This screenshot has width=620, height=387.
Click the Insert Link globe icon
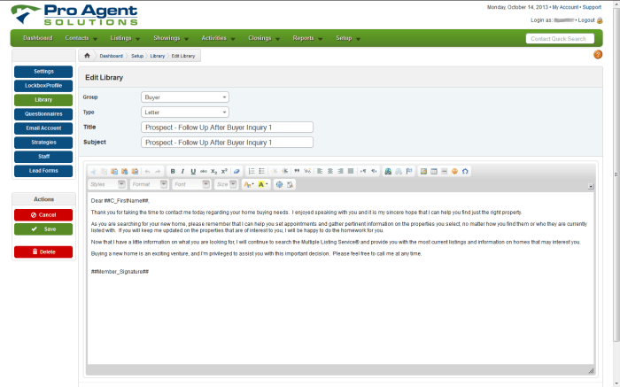click(388, 171)
